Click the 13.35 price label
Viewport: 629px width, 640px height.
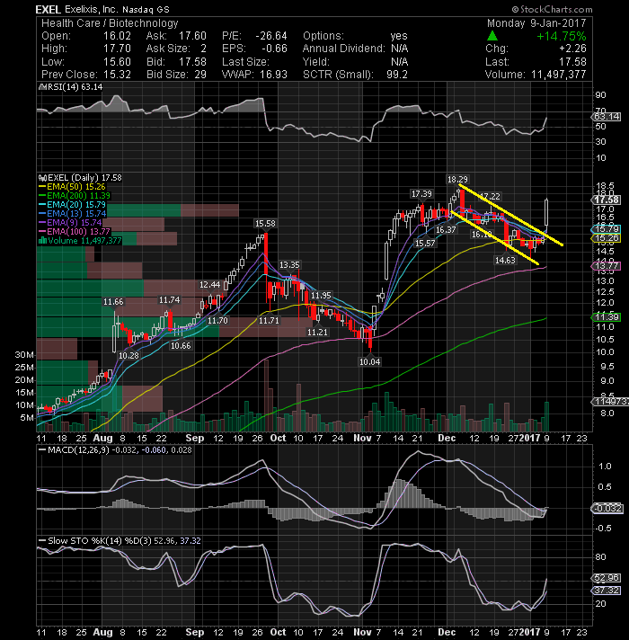pyautogui.click(x=289, y=265)
